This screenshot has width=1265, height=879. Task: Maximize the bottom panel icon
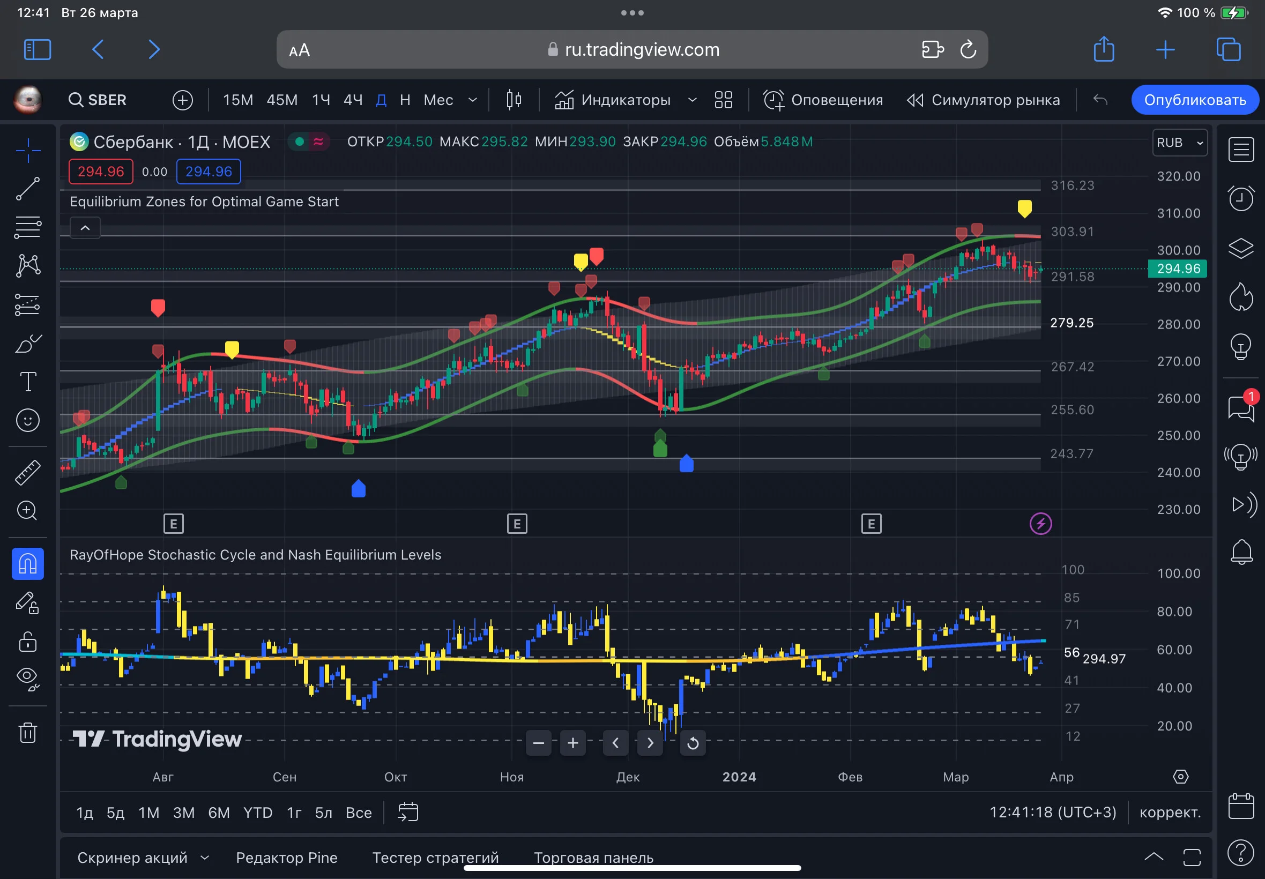pyautogui.click(x=1192, y=856)
